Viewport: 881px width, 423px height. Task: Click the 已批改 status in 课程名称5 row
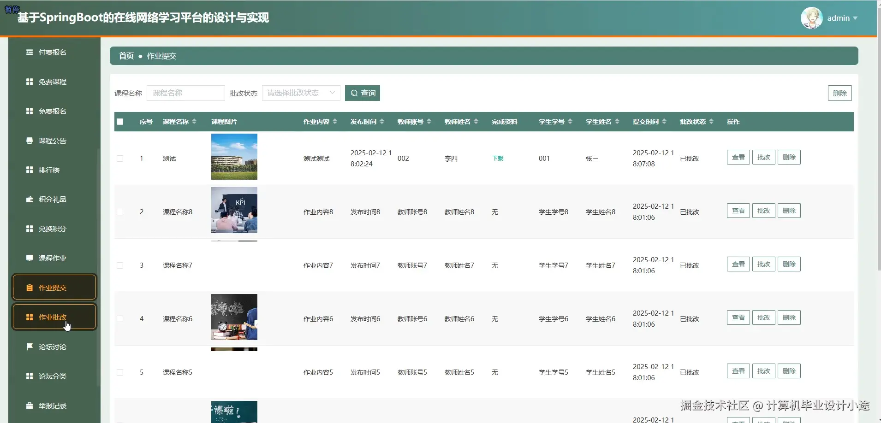(690, 372)
